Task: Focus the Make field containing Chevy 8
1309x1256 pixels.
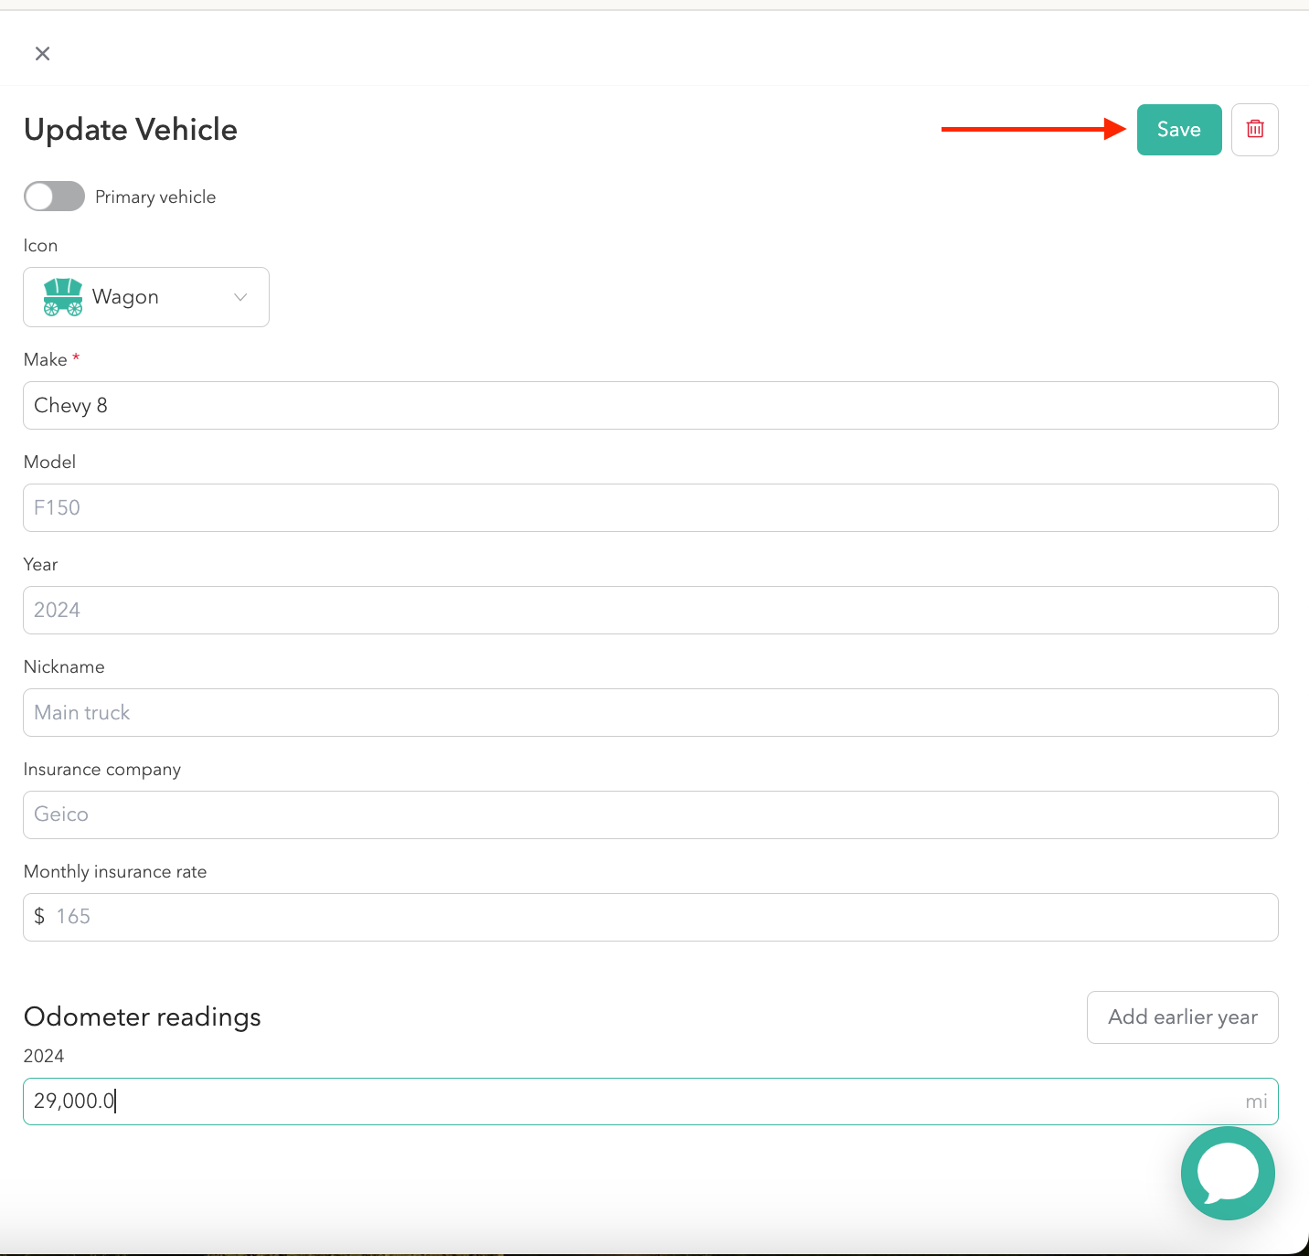Action: [650, 406]
